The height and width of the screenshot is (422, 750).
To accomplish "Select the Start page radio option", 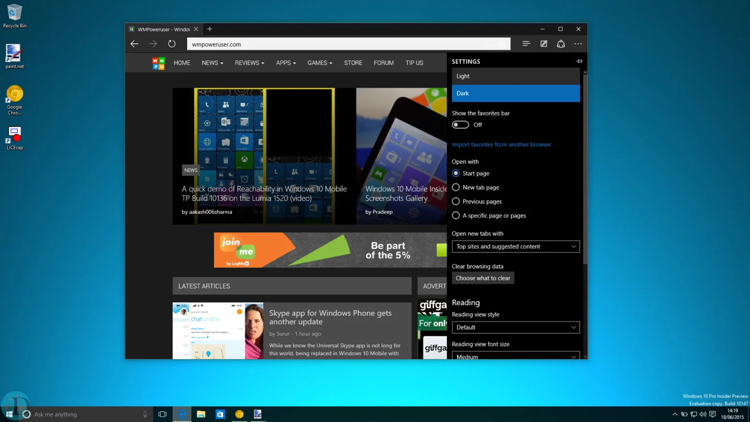I will click(x=471, y=173).
